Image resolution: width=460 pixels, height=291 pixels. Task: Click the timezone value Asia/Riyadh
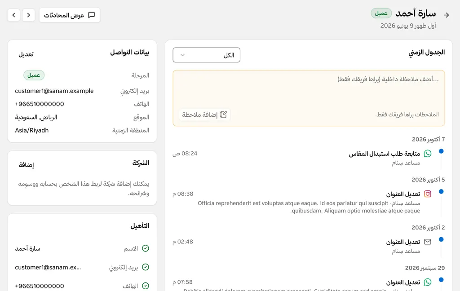(32, 130)
